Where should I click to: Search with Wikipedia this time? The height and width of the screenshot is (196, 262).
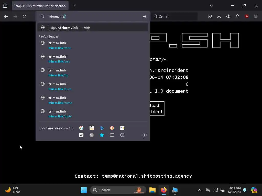81,135
